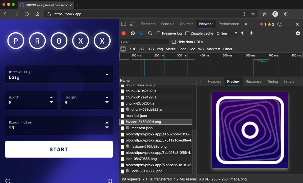
Task: Increase the Width value up arrow
Action: pyautogui.click(x=52, y=98)
